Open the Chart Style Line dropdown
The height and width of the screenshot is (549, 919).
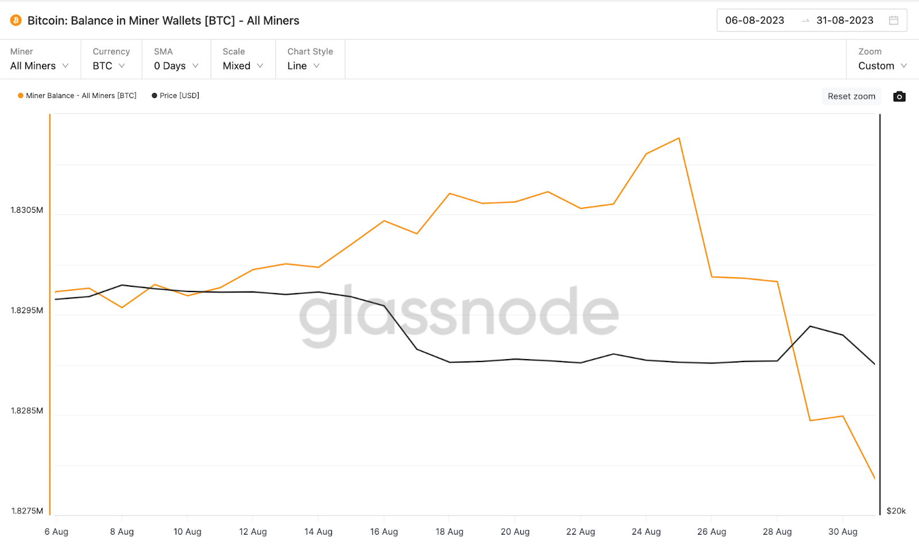310,59
